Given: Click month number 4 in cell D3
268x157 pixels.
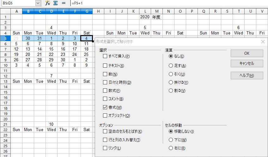Looking at the screenshot, I should [52, 27].
